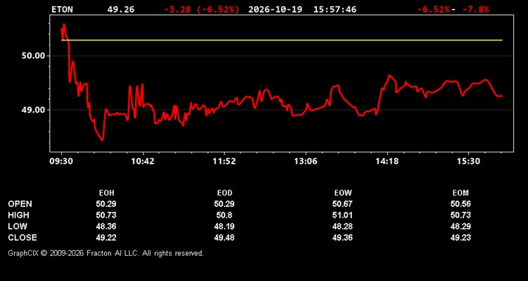Click the EOM column header
The image size is (528, 281).
click(x=460, y=193)
